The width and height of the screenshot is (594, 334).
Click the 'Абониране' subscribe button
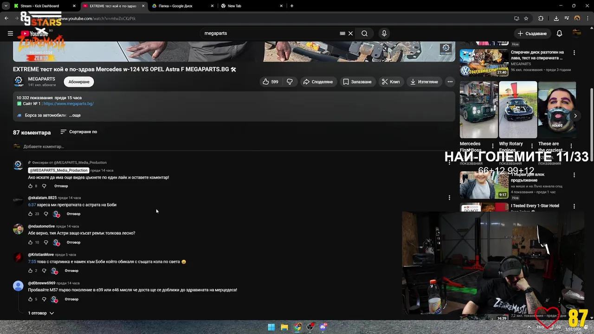point(79,82)
